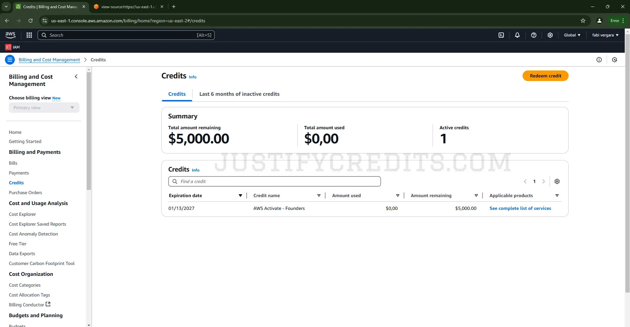Click the Error button in Chrome toolbar
The image size is (630, 327).
coord(615,21)
